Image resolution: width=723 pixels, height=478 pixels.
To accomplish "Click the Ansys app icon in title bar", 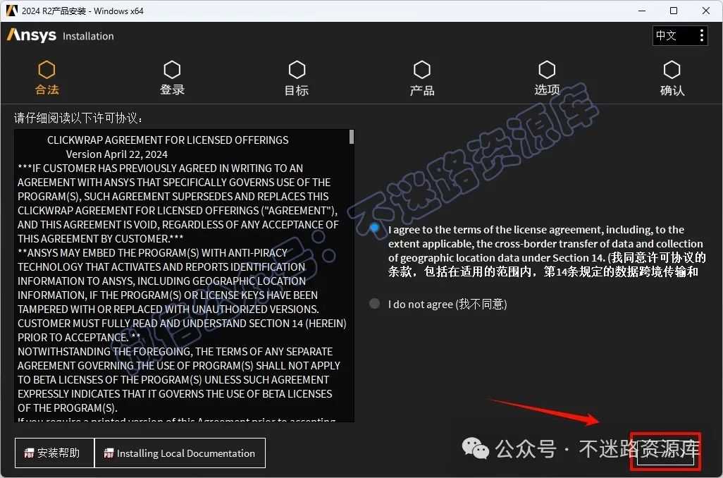I will pos(12,10).
